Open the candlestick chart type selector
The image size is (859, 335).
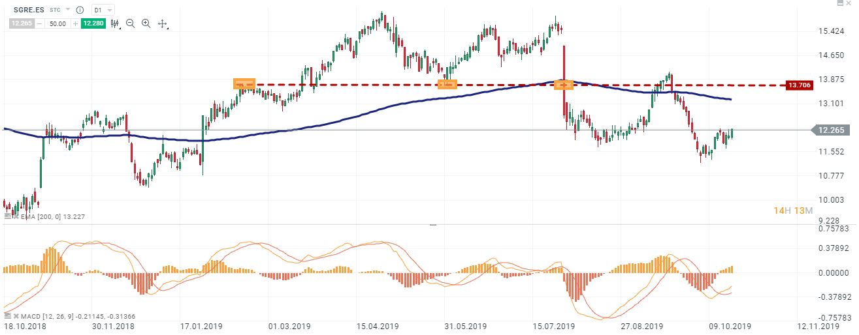(x=116, y=23)
